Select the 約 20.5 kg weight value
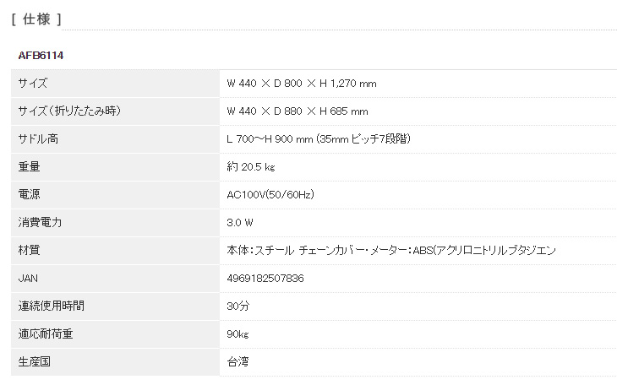This screenshot has height=385, width=617. (251, 166)
